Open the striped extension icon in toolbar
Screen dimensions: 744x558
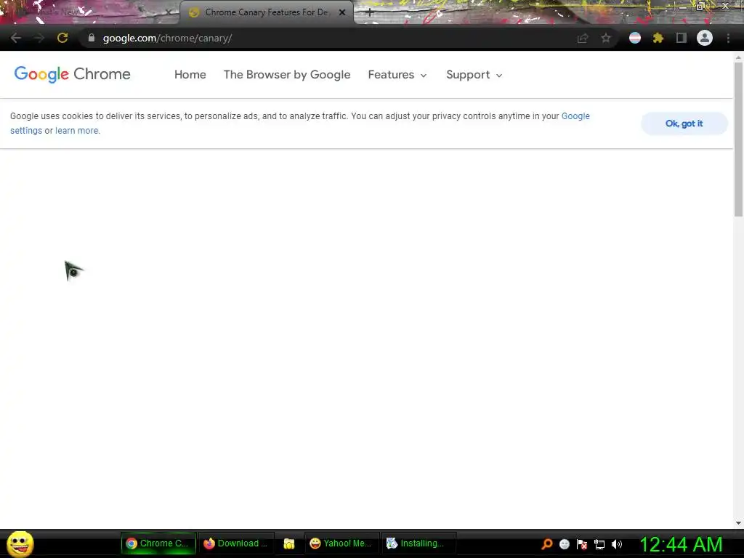[x=635, y=38]
